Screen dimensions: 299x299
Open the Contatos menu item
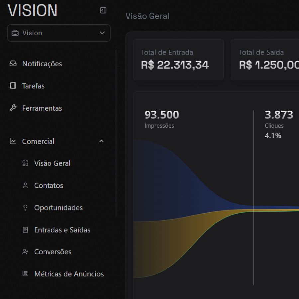(x=49, y=185)
